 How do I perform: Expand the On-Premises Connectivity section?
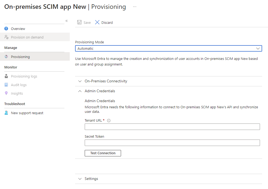tap(169, 81)
